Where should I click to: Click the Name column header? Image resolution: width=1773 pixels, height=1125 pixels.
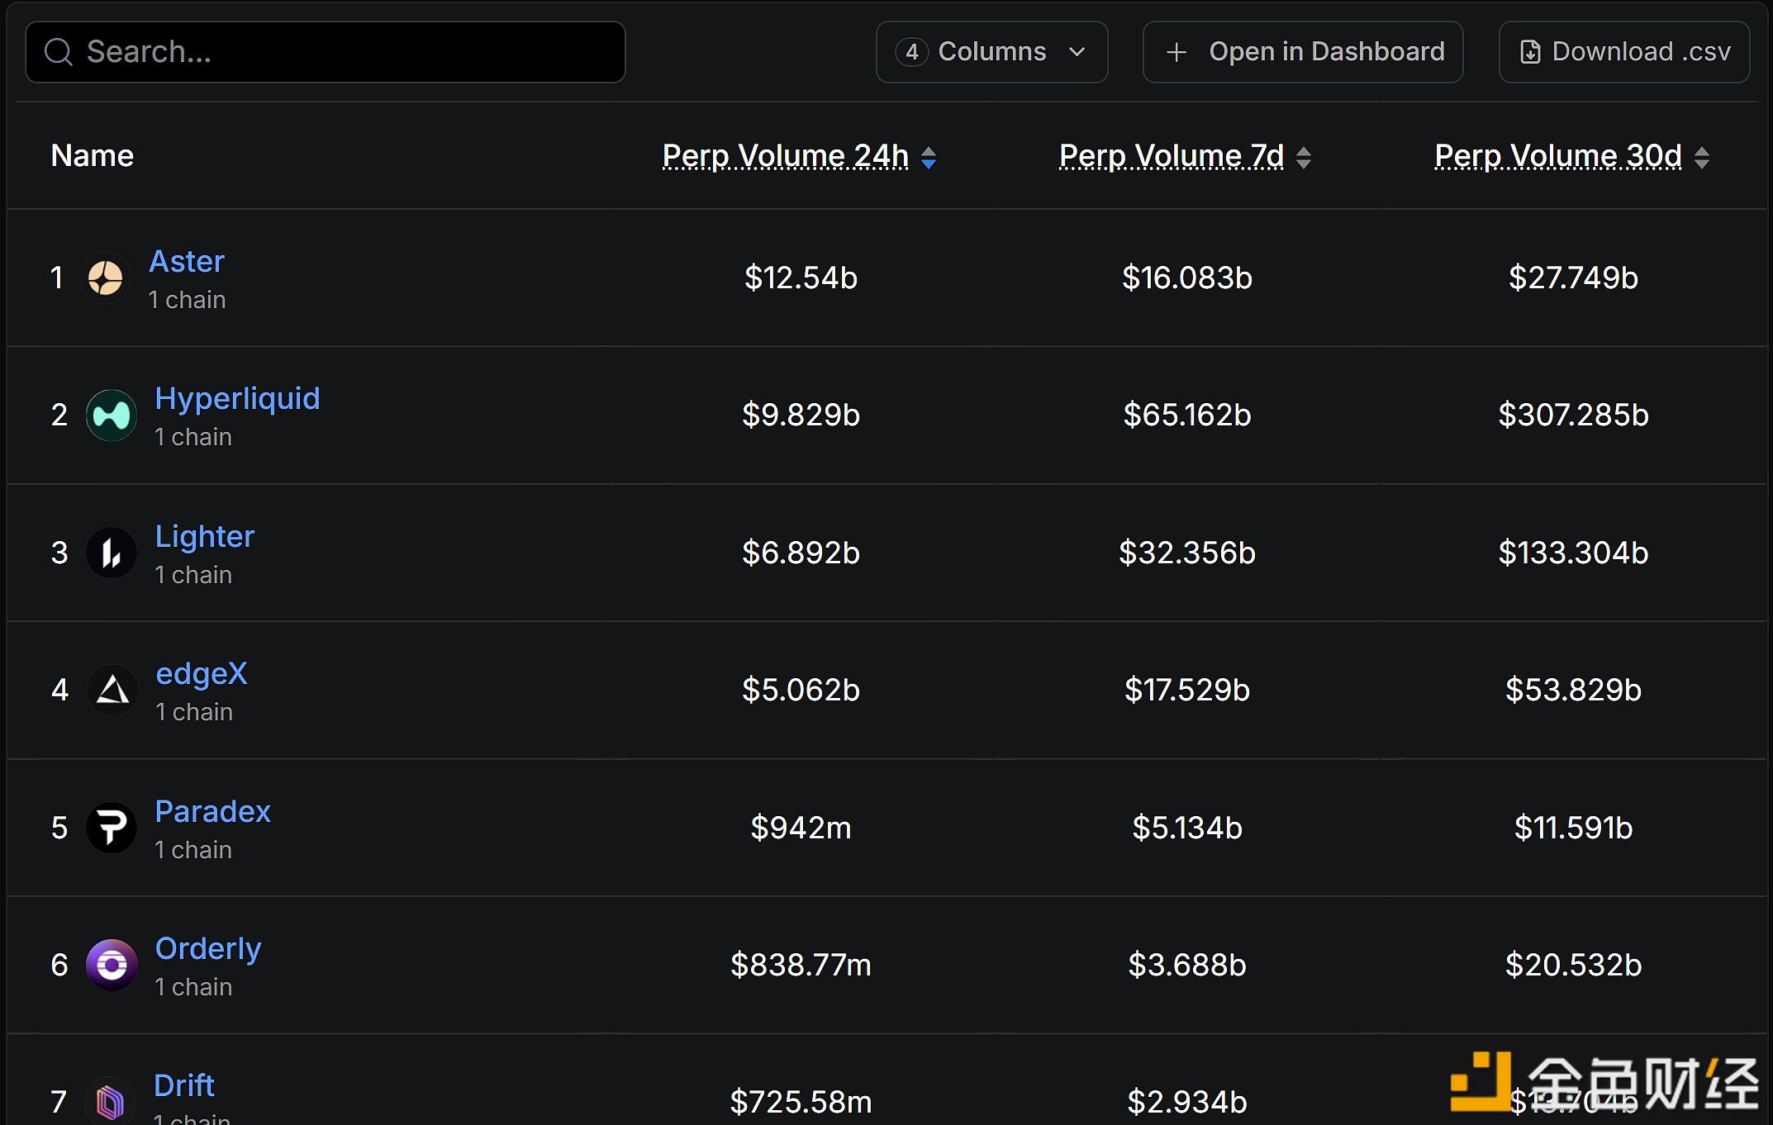click(x=93, y=156)
